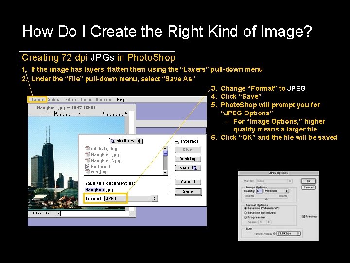Open the Scans dropdown
This screenshot has width=350, height=263.
tap(265, 222)
